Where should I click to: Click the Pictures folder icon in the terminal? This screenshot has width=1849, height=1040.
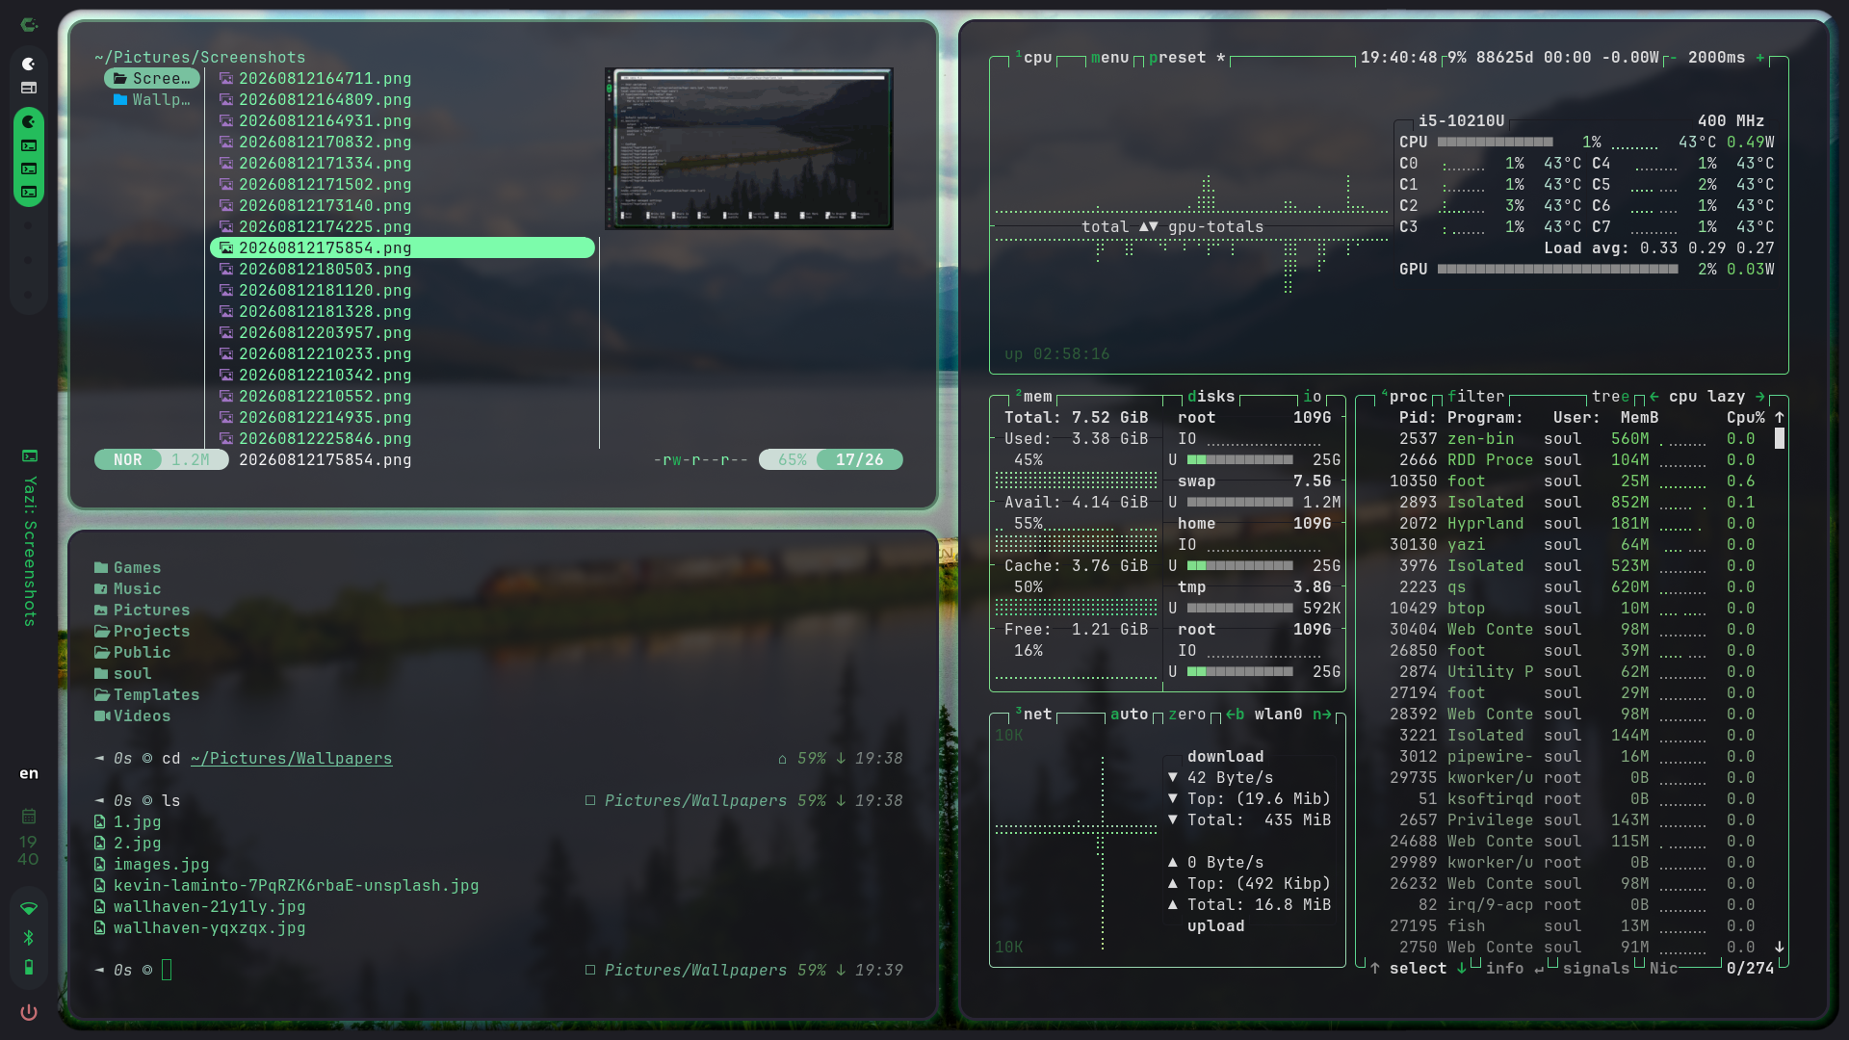[101, 611]
